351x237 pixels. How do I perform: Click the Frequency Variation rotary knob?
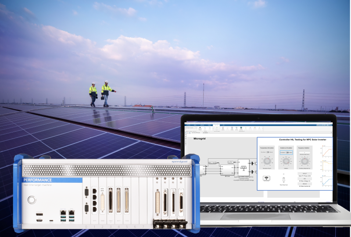pyautogui.click(x=304, y=161)
